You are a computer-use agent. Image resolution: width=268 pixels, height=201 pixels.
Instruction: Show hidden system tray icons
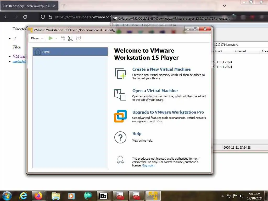[222, 196]
